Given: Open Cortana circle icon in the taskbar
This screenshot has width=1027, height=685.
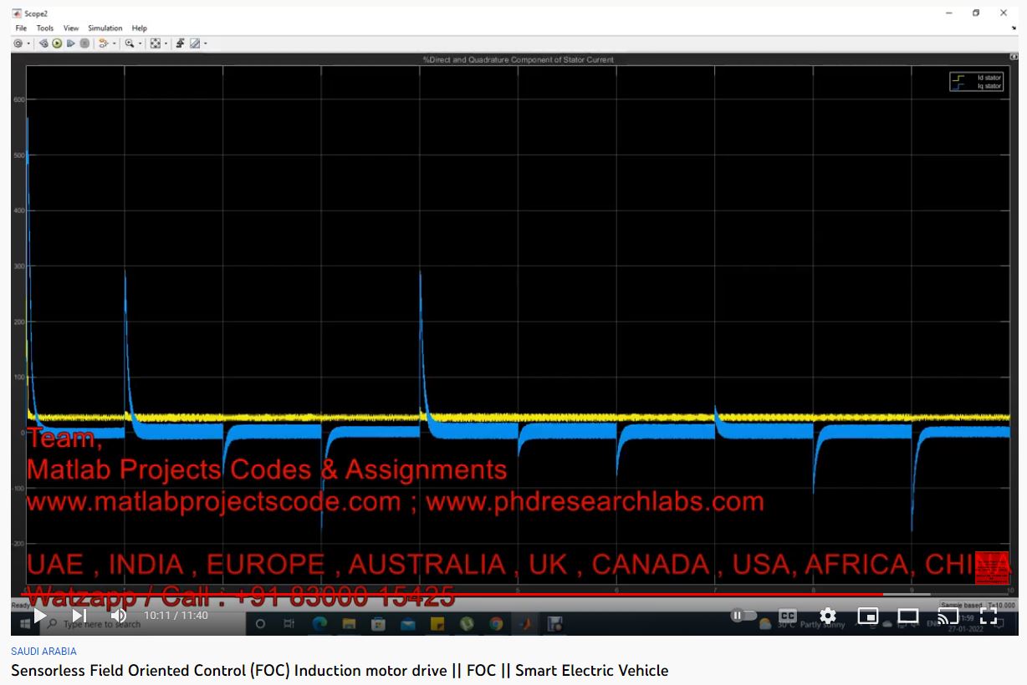Looking at the screenshot, I should [x=260, y=623].
